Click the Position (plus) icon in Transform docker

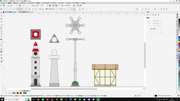pos(148,15)
